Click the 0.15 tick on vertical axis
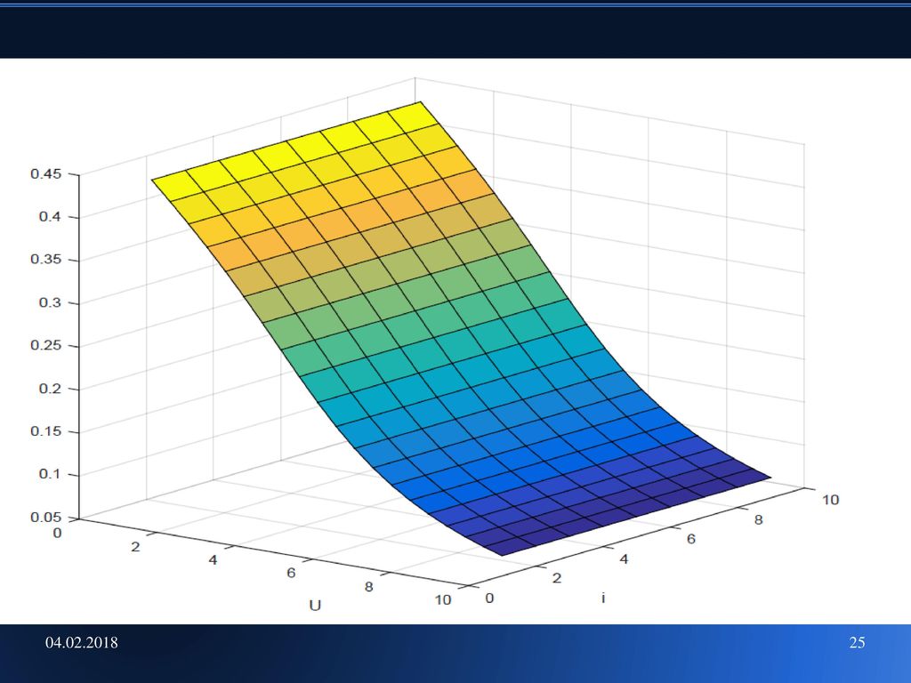Screen dimensions: 911x683 [x=46, y=431]
